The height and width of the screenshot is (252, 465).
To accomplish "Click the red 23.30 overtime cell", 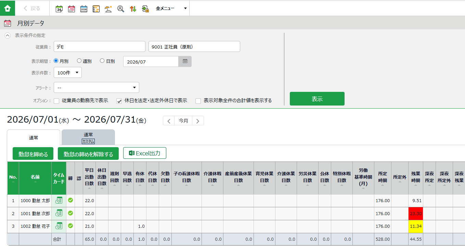I will 416,213.
